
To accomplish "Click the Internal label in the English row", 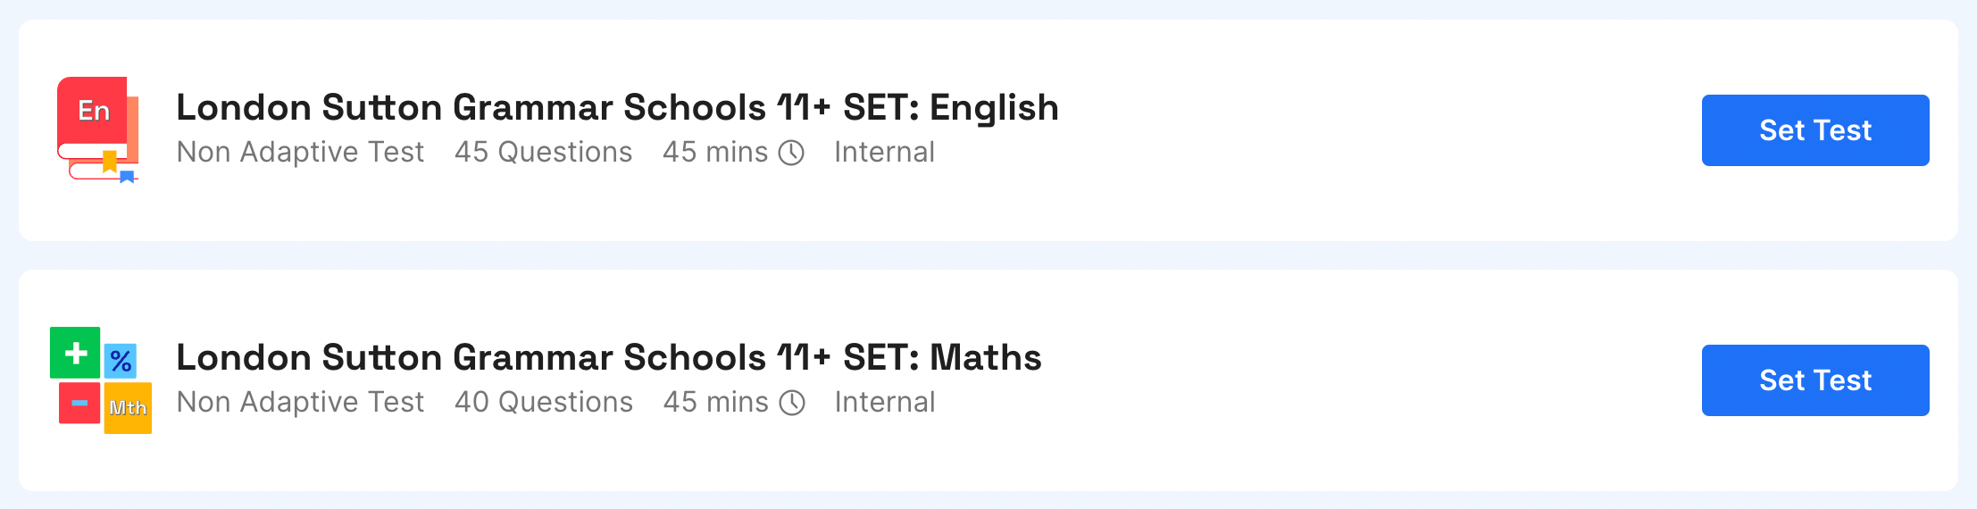I will [x=884, y=152].
